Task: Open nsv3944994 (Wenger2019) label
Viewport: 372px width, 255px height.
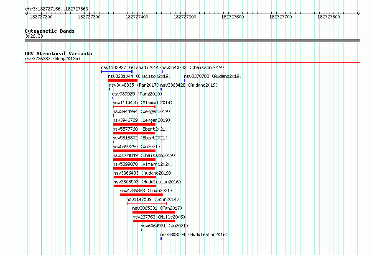Action: pos(141,111)
